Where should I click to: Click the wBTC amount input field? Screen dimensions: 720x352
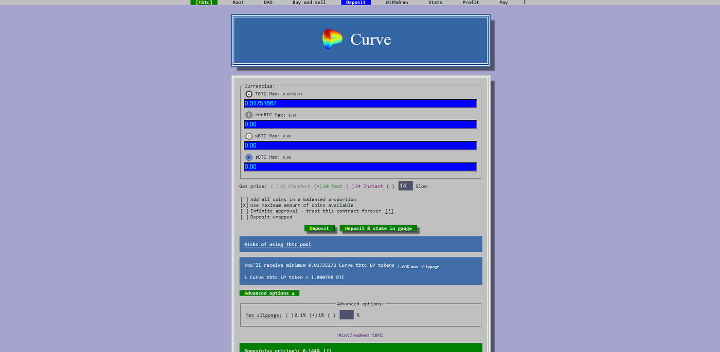click(361, 145)
